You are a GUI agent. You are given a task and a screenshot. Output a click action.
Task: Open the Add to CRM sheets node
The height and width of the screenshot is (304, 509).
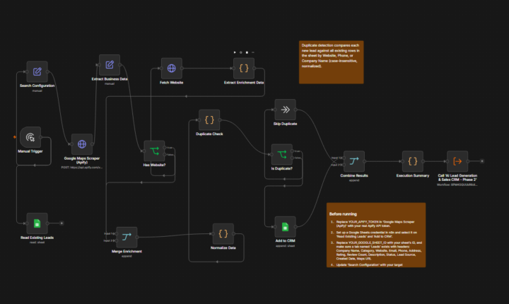[x=285, y=227]
